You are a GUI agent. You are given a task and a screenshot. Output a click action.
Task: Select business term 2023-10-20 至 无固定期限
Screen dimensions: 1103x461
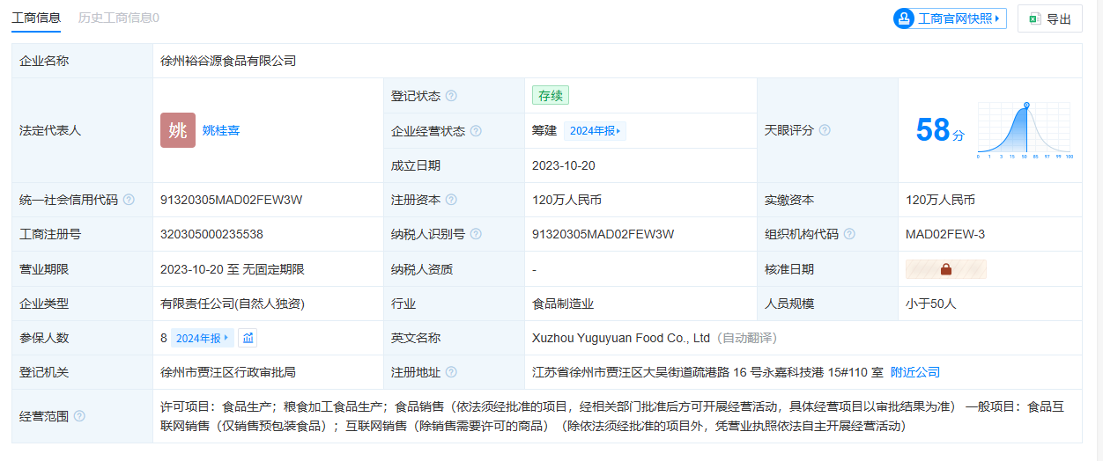(x=232, y=269)
